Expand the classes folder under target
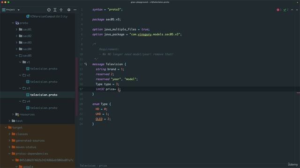This screenshot has height=168, width=300. point(9,134)
